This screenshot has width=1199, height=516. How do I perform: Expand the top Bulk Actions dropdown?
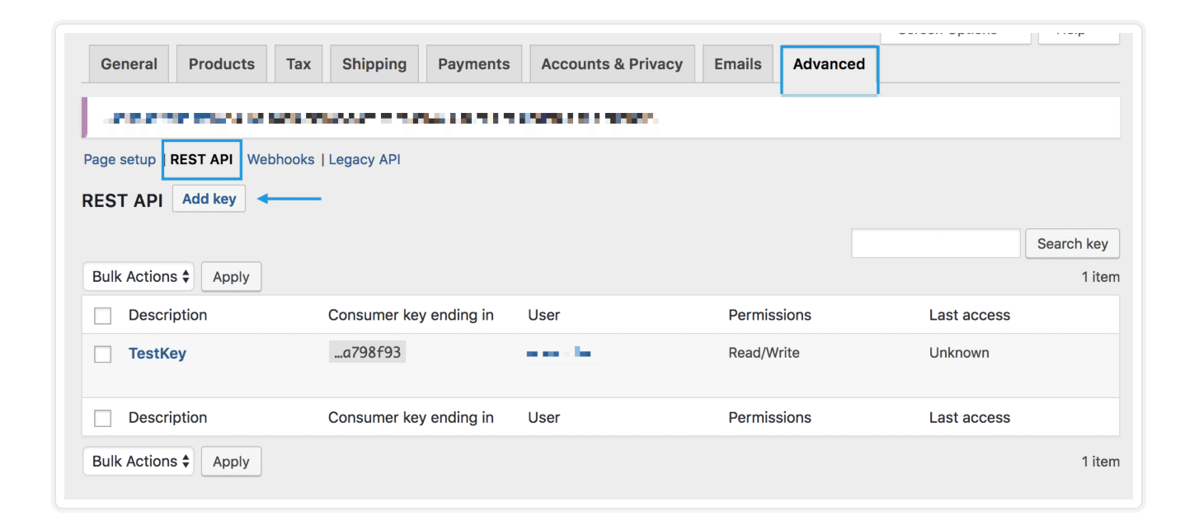[x=139, y=277]
